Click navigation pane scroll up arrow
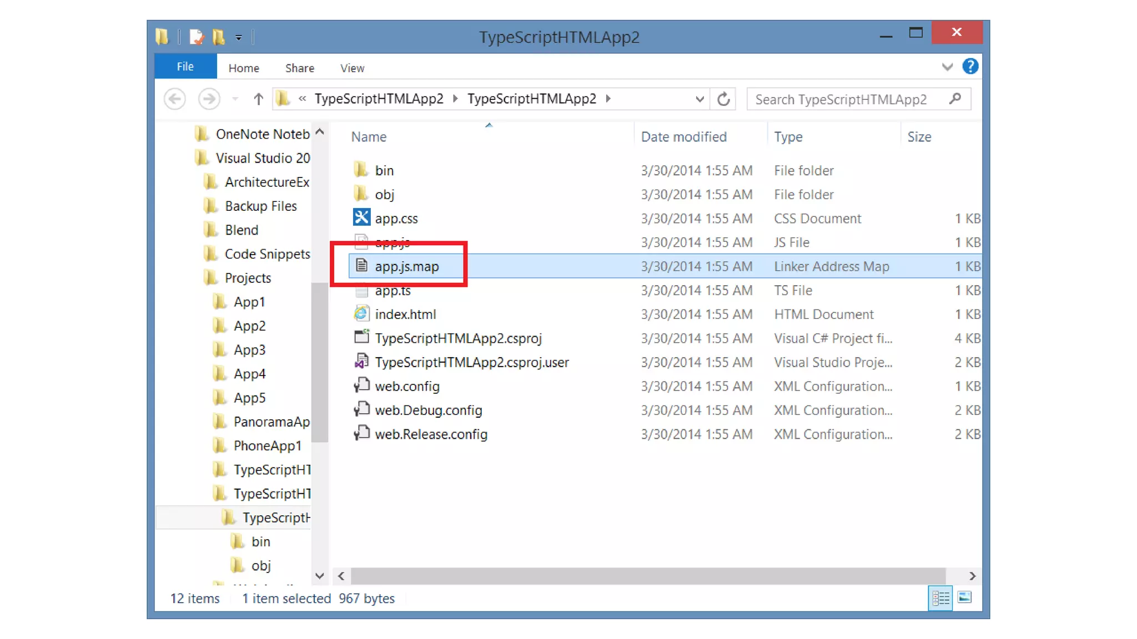The image size is (1137, 639). (319, 132)
